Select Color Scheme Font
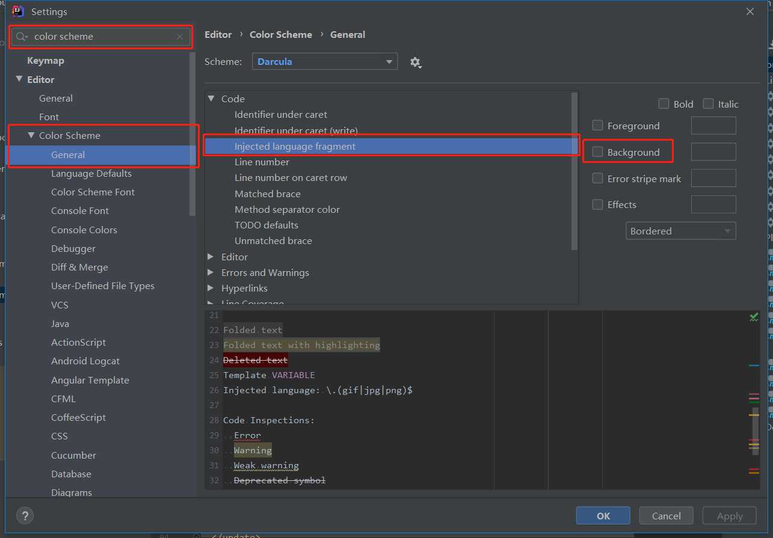The width and height of the screenshot is (773, 538). coord(93,192)
